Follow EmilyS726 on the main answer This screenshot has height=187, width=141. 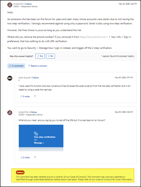click(x=28, y=4)
